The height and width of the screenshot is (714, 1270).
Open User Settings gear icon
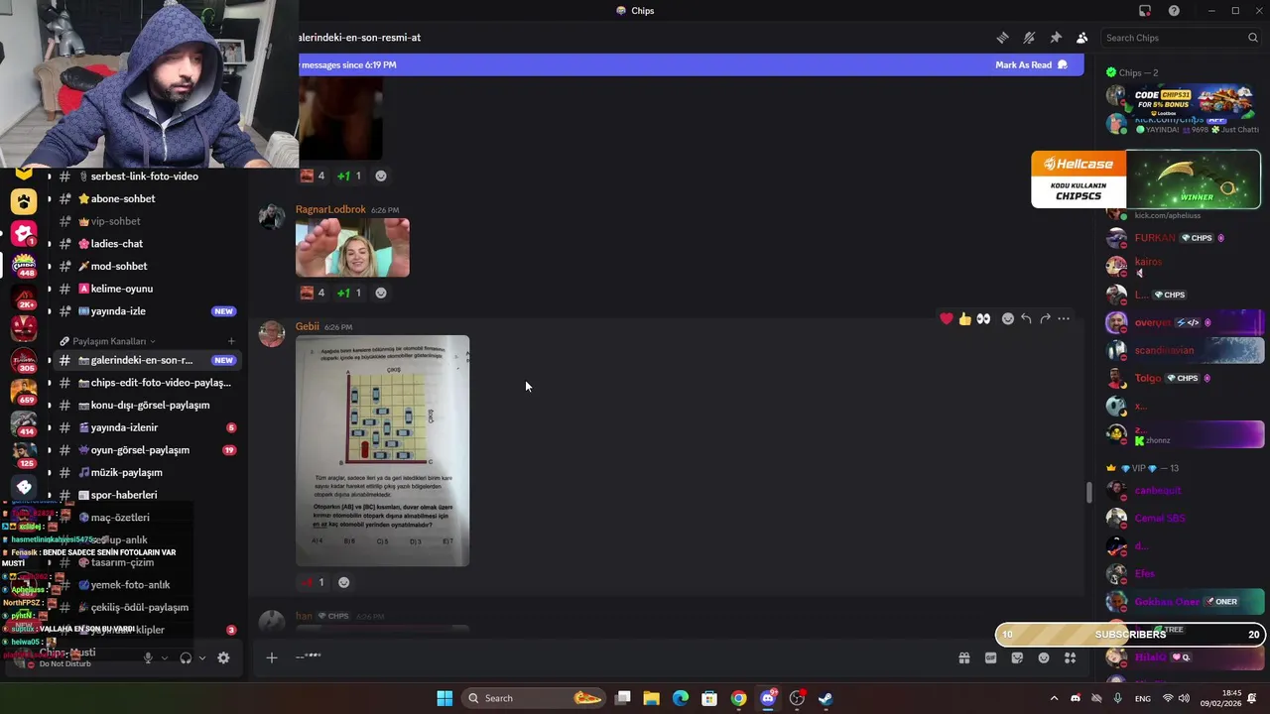tap(223, 657)
